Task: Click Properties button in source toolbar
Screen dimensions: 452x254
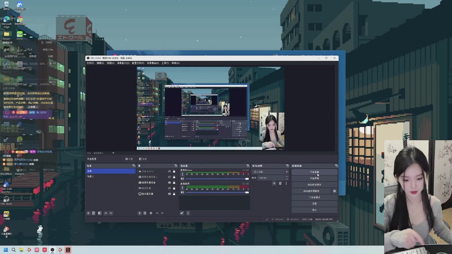Action: click(x=129, y=159)
